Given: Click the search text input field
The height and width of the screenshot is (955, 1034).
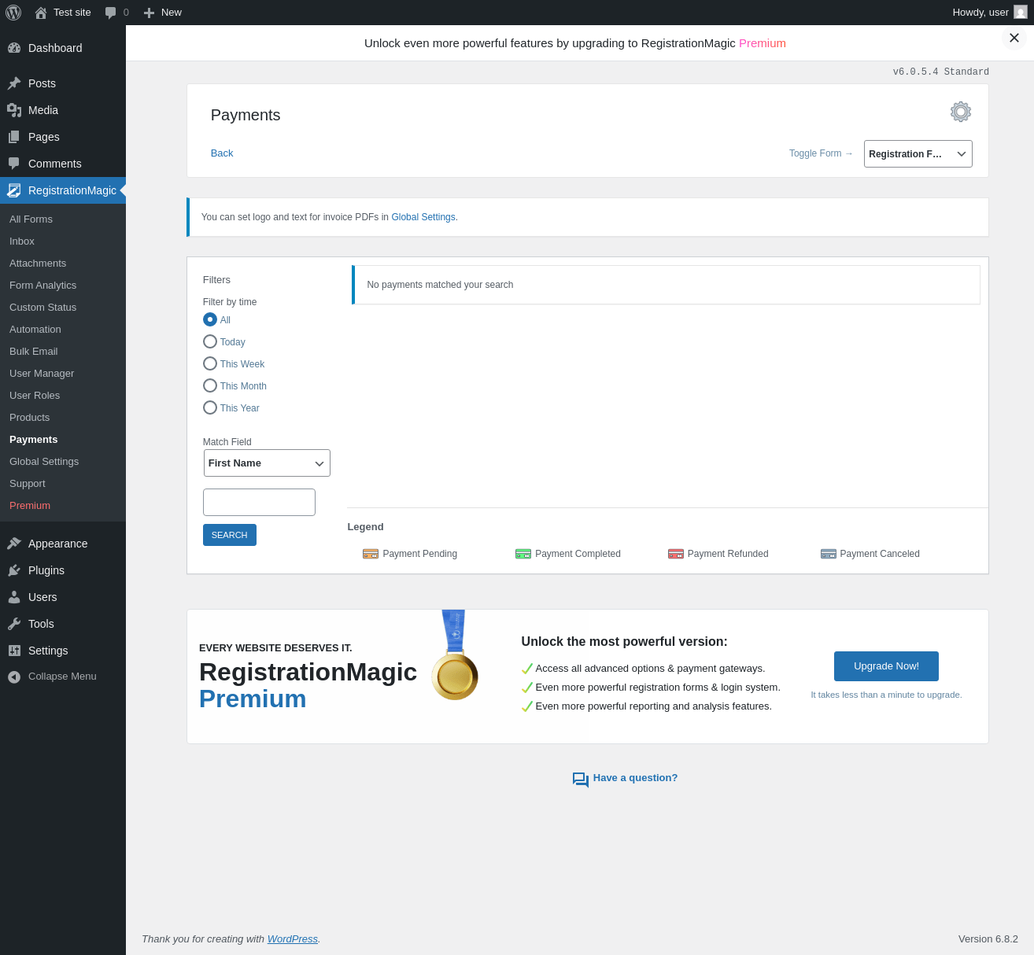Looking at the screenshot, I should tap(259, 502).
